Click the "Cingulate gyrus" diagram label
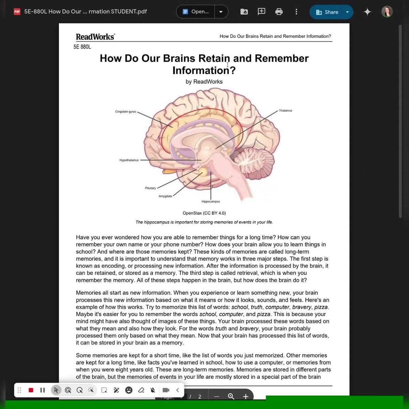The height and width of the screenshot is (409, 409). pos(126,112)
